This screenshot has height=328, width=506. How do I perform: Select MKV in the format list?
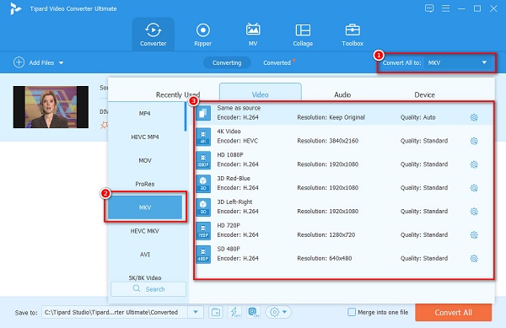pyautogui.click(x=145, y=207)
